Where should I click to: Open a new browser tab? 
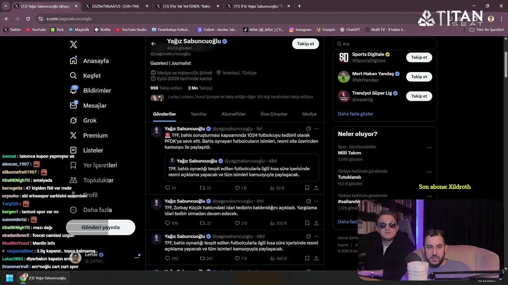tap(299, 6)
